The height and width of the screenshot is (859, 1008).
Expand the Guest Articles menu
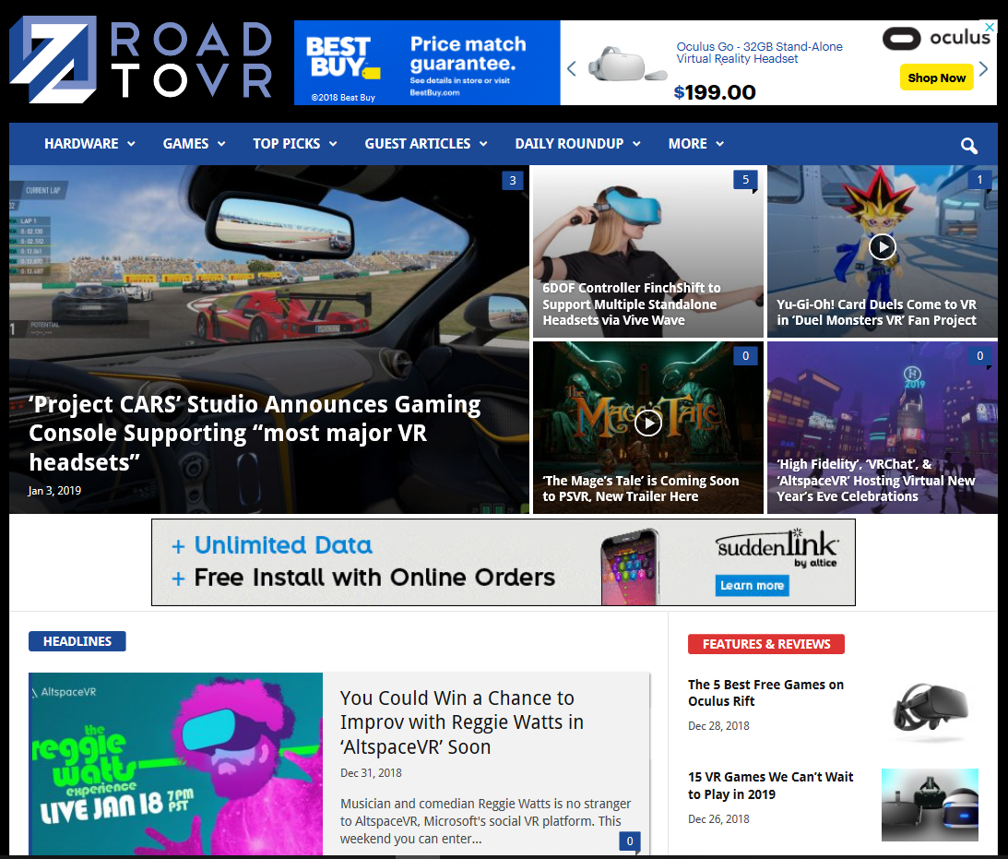[425, 143]
